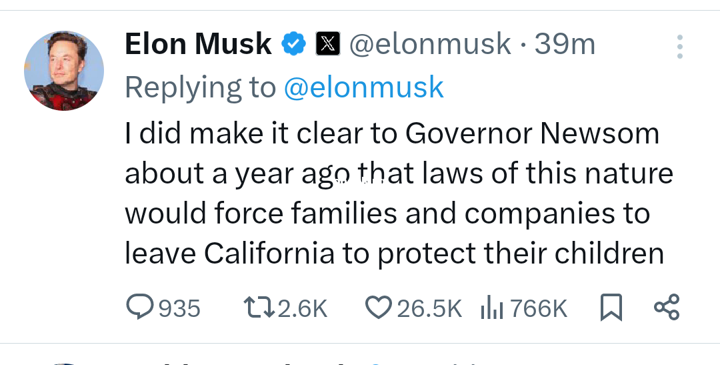Viewport: 720px width, 365px height.
Task: Like the tweet with the heart icon
Action: [378, 307]
